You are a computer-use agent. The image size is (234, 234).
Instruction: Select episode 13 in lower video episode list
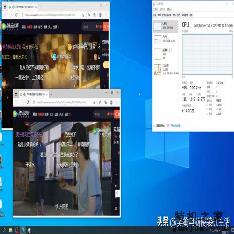[116, 186]
